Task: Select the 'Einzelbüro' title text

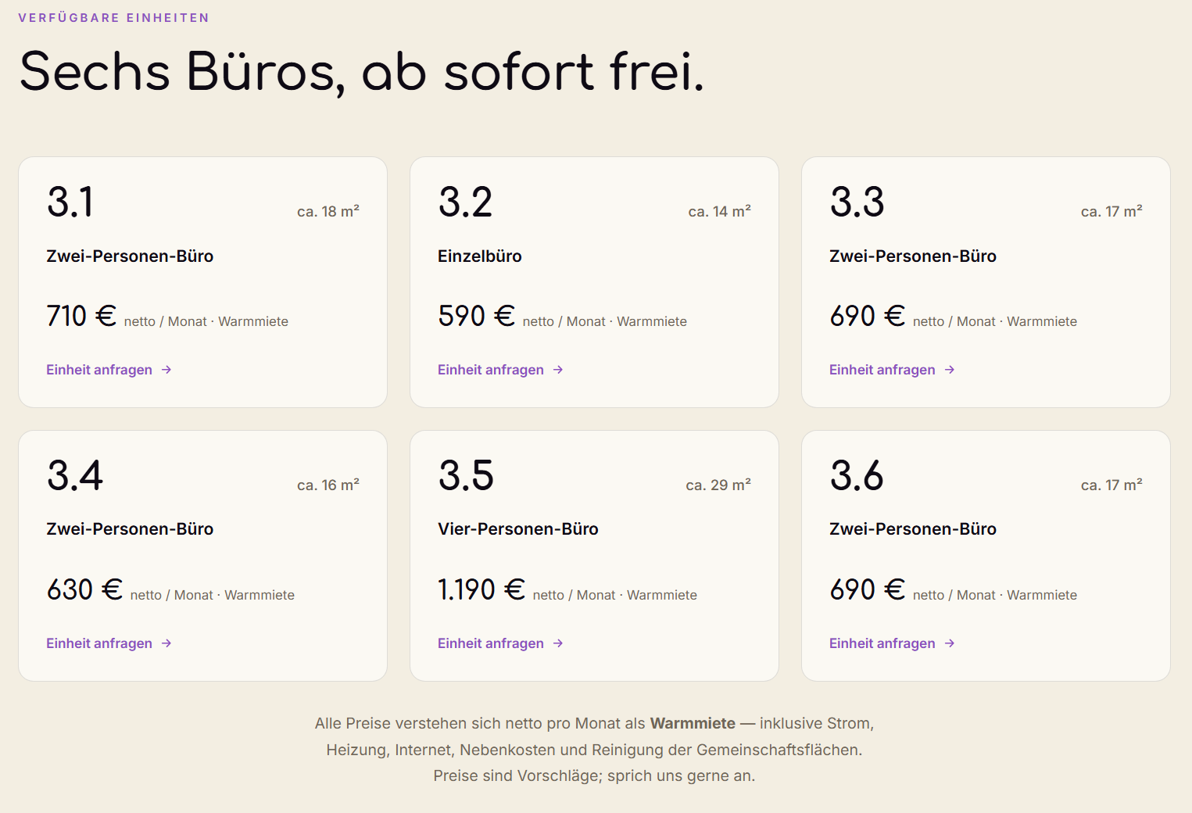Action: (480, 256)
